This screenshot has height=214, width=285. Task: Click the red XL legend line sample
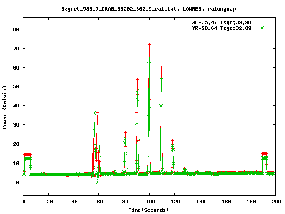(262, 22)
